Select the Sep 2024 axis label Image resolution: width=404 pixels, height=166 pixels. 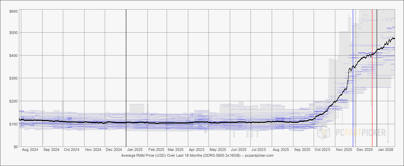(x=51, y=150)
